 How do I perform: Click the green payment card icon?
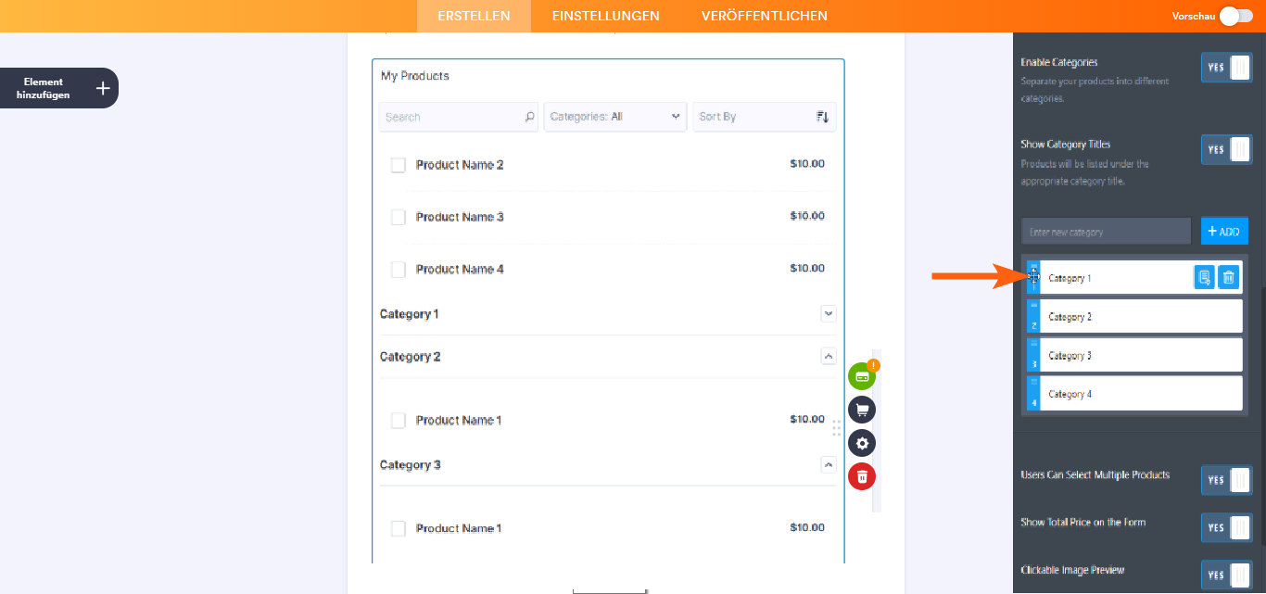[861, 376]
